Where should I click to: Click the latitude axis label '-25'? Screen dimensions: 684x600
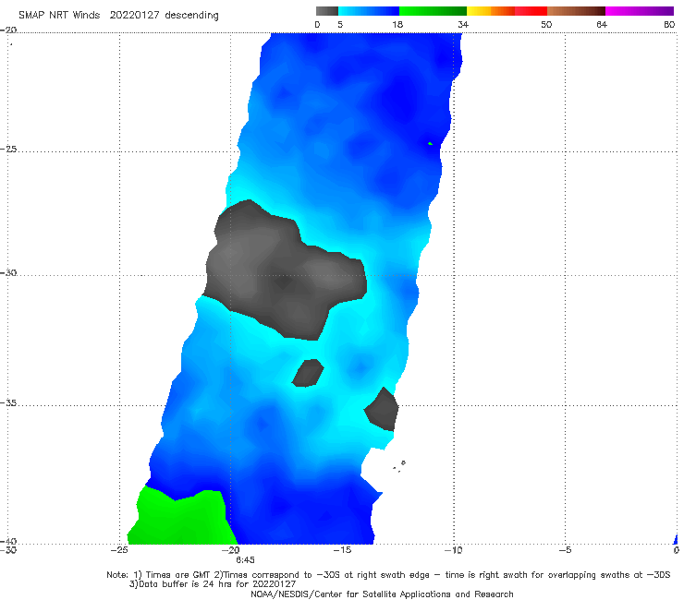(8, 149)
